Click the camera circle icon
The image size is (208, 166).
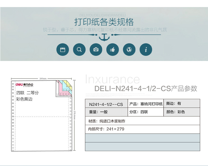[x=96, y=50]
